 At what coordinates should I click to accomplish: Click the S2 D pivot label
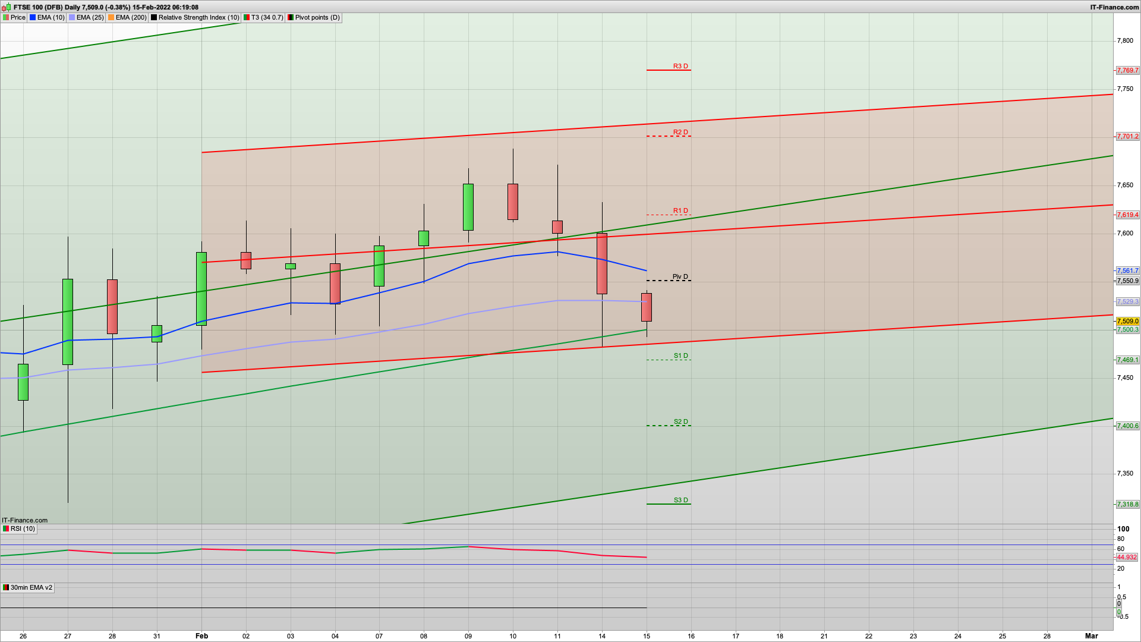click(680, 421)
